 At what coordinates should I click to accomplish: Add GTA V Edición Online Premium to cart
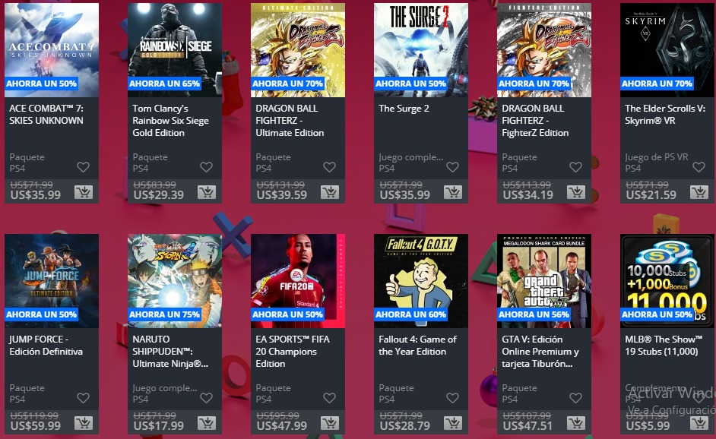(576, 423)
